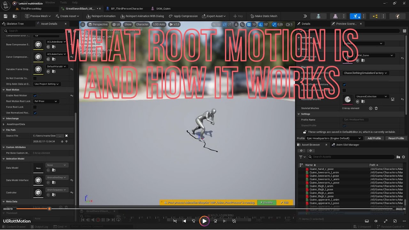Toggle grid snapping in the viewport
Image resolution: width=409 pixels, height=230 pixels.
249,24
